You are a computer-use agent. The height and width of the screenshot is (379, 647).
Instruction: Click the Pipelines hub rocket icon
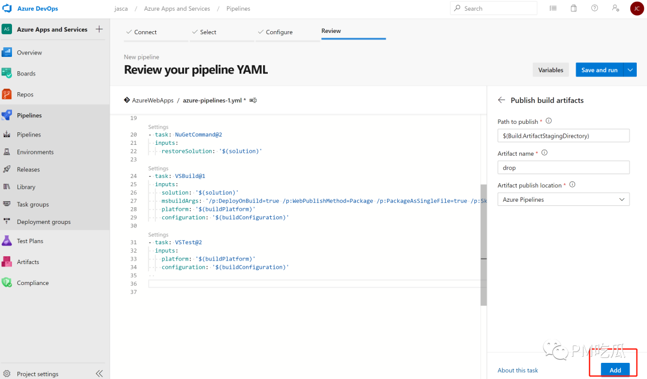pyautogui.click(x=7, y=115)
